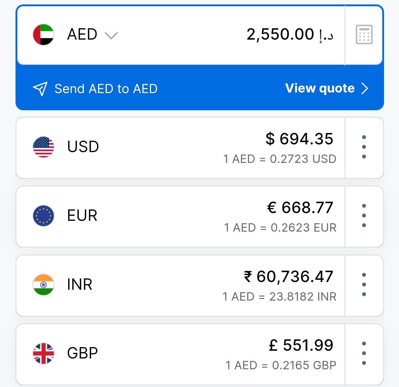Select the GBP currency row
This screenshot has width=399, height=387.
tap(180, 354)
